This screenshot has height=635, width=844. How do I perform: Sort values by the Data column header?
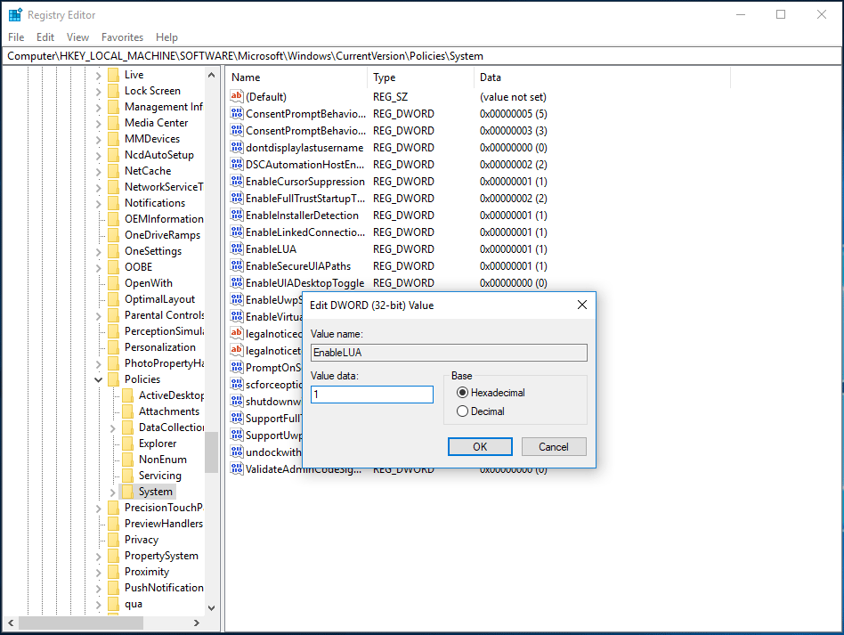(x=603, y=77)
